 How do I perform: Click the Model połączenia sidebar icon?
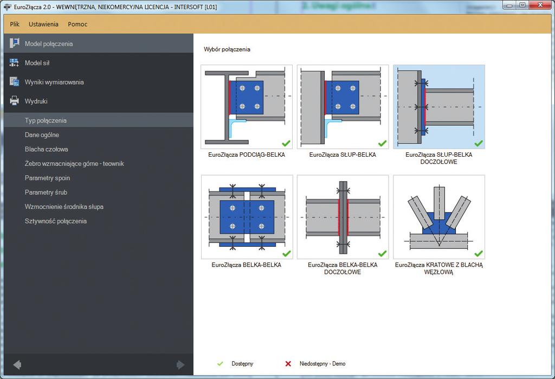14,43
